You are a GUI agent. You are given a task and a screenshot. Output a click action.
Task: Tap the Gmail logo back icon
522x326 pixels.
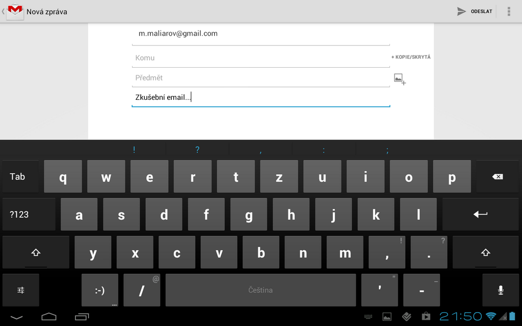coord(14,11)
